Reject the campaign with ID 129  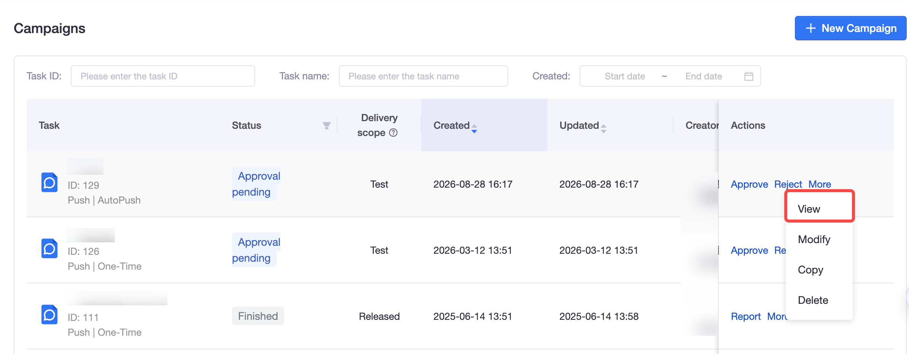788,184
